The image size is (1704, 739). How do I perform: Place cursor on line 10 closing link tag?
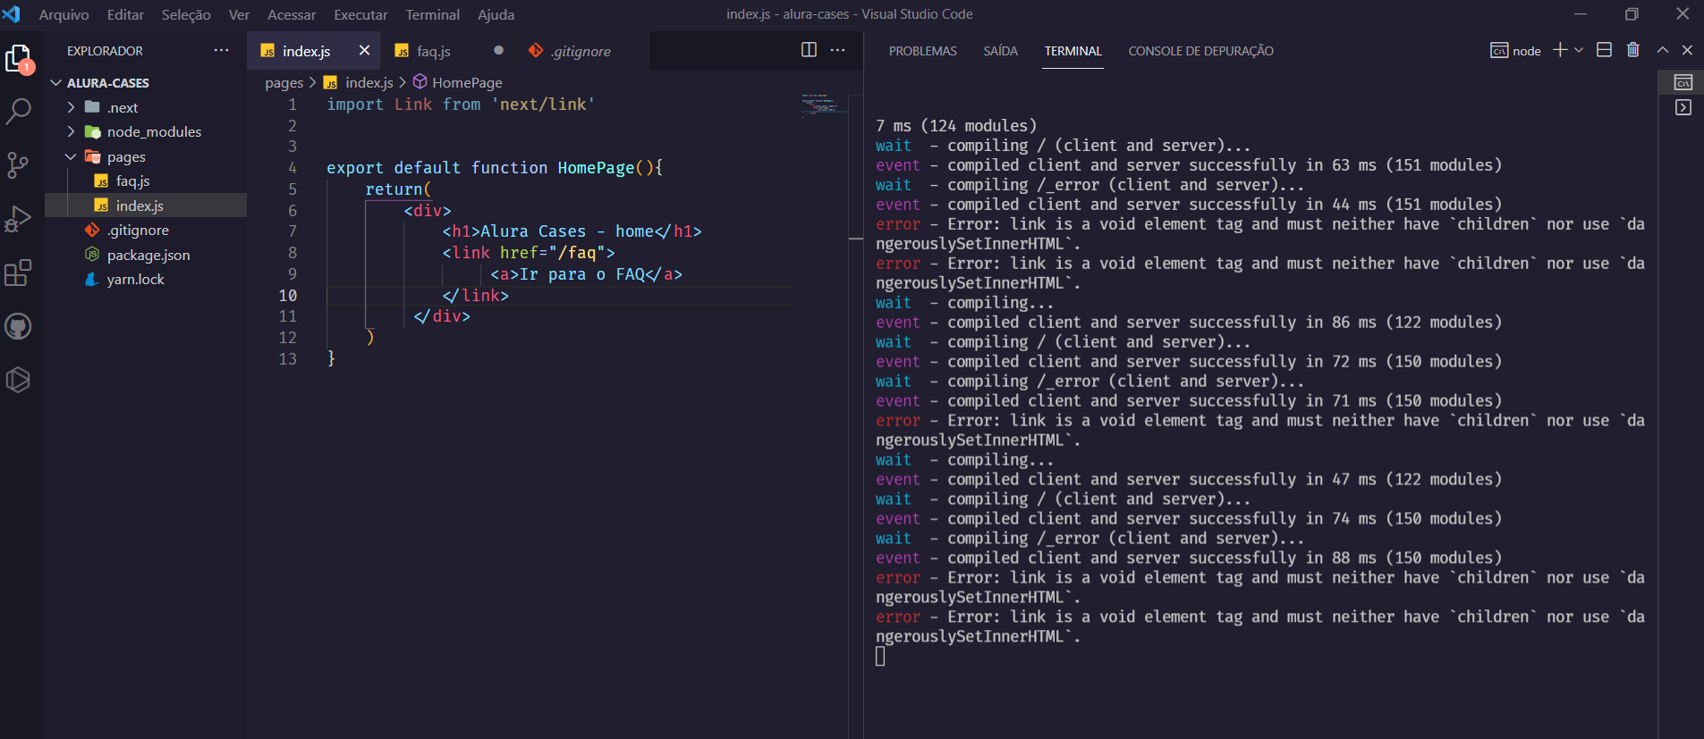pos(476,295)
